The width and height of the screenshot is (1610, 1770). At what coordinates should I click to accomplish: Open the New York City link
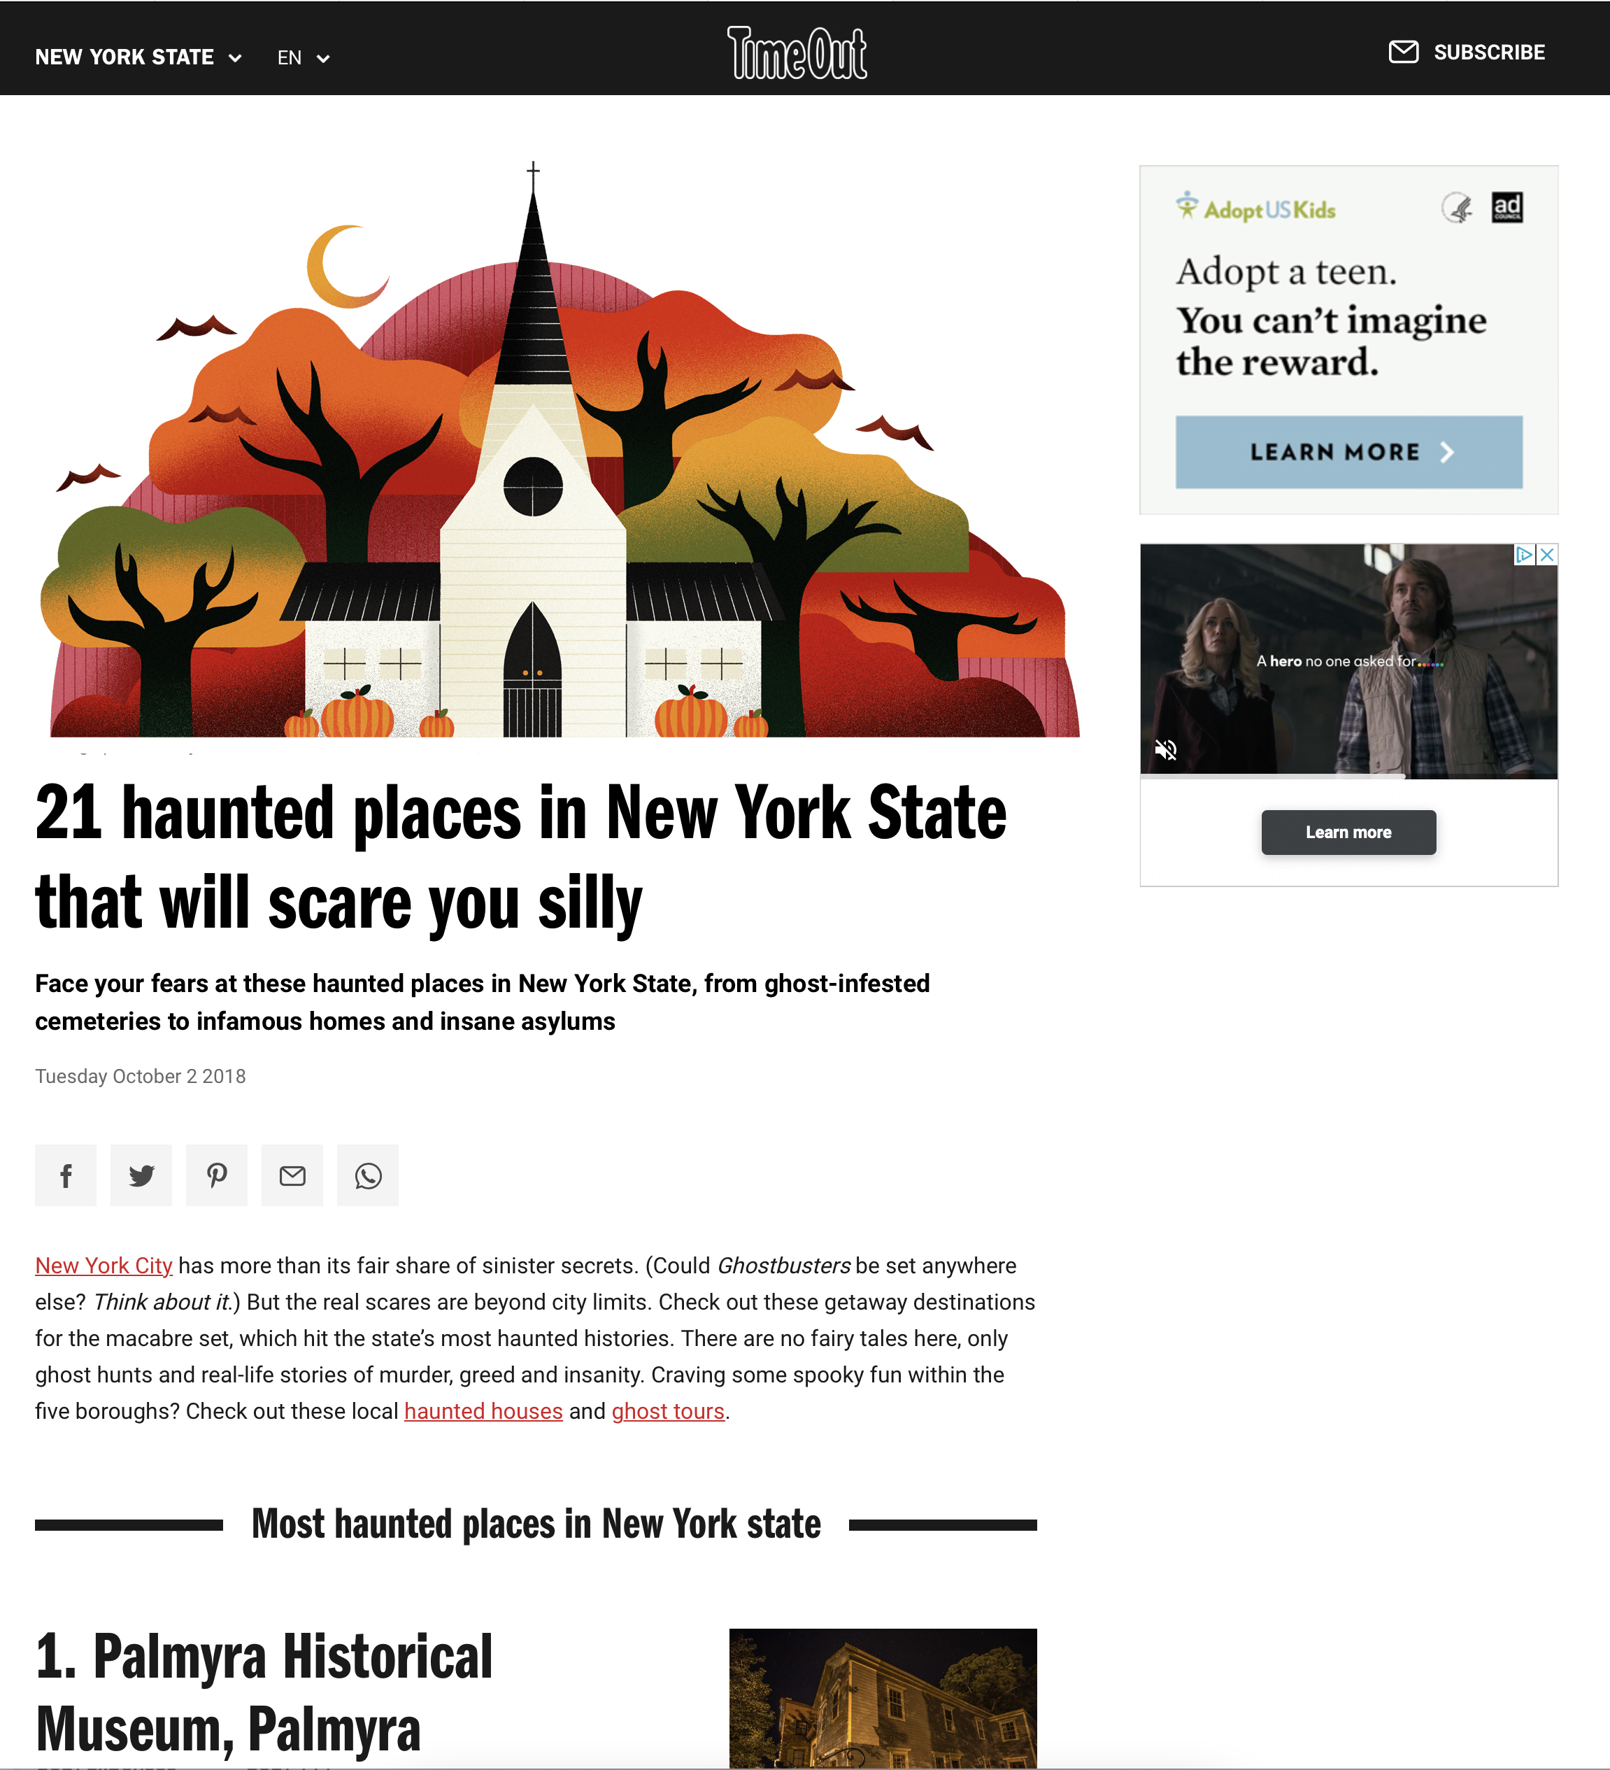tap(104, 1265)
